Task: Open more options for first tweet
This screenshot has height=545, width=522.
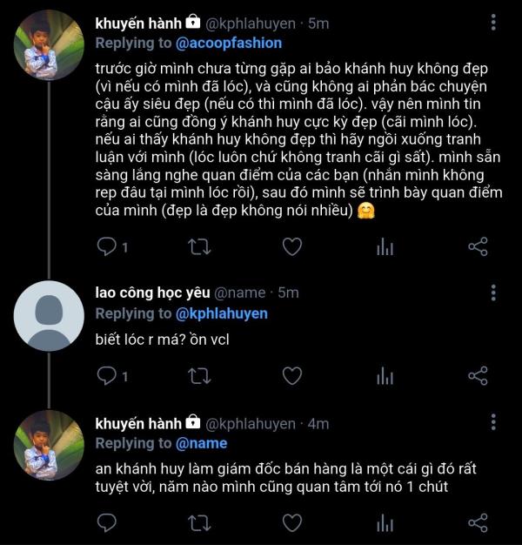Action: coord(493,23)
